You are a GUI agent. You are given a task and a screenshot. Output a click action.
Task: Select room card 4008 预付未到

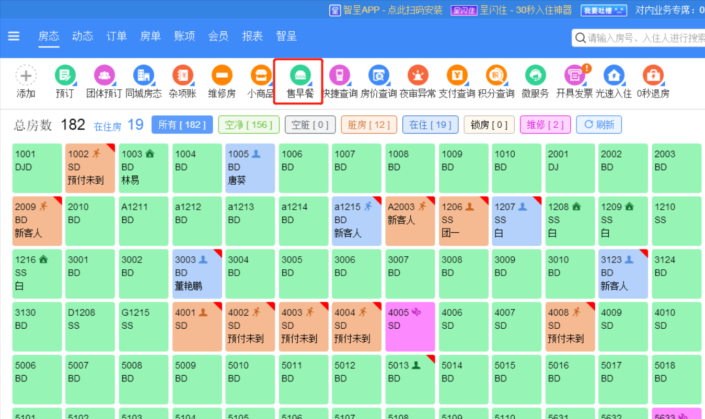(570, 327)
